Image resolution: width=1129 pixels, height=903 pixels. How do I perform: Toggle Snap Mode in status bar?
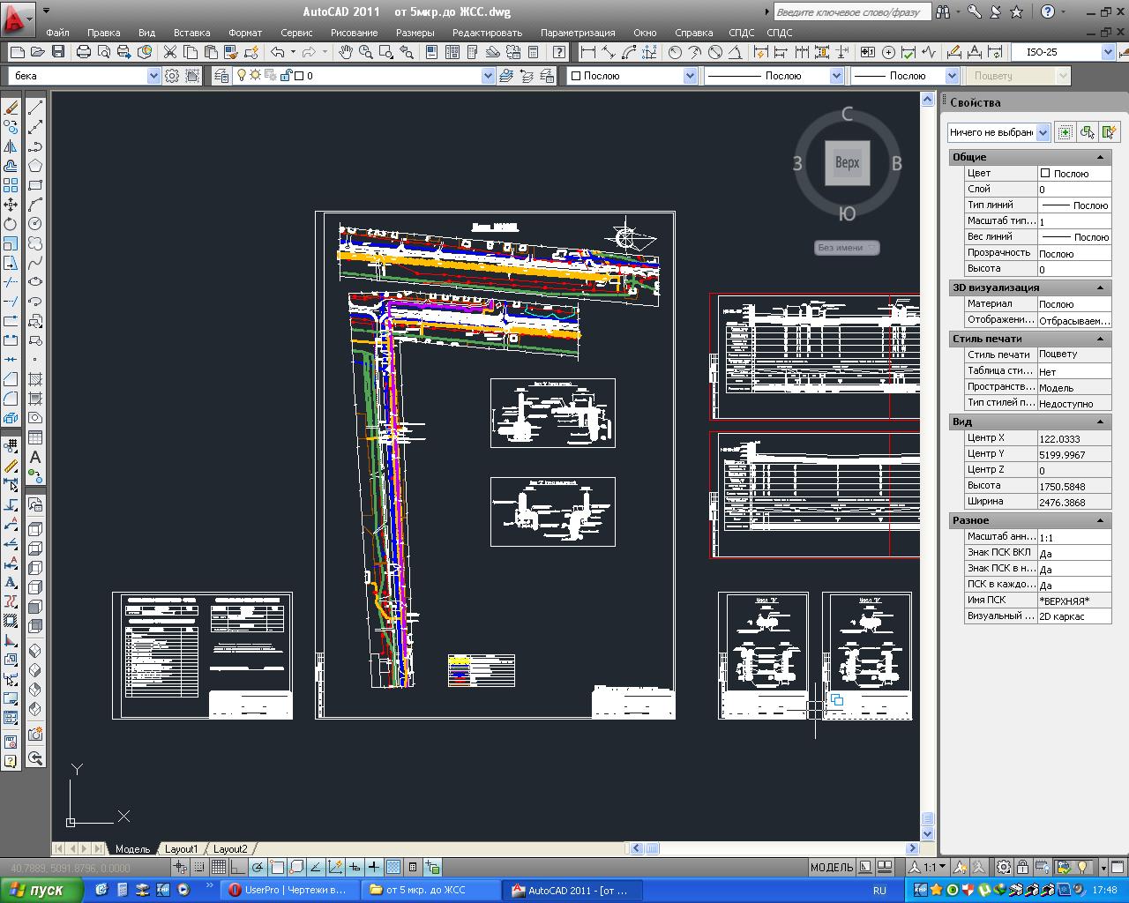pos(199,867)
